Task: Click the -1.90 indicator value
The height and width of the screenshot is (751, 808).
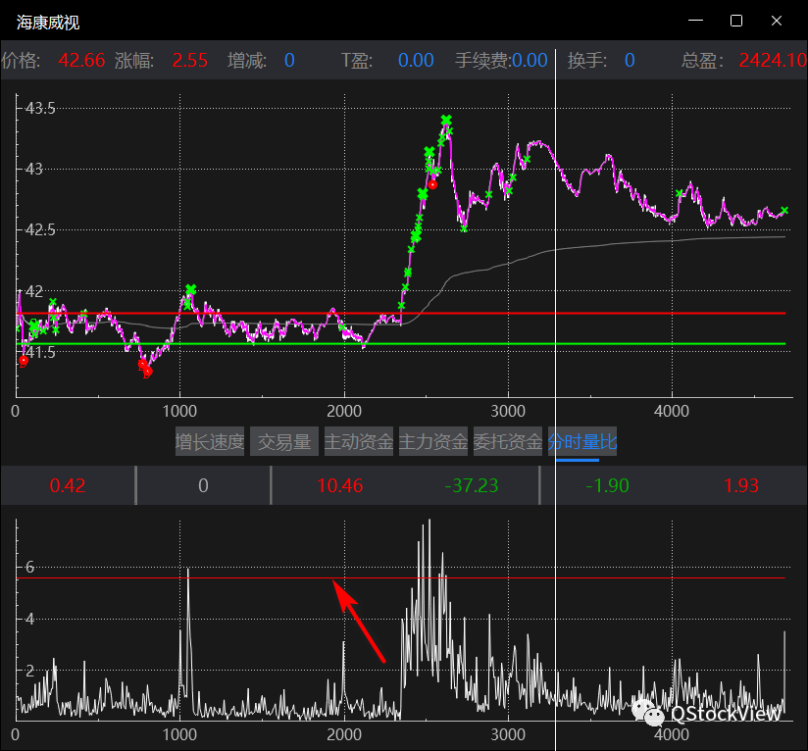Action: point(607,485)
